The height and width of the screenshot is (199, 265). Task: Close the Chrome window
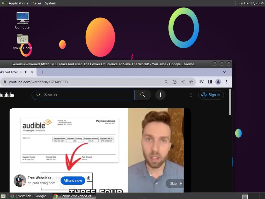click(229, 64)
